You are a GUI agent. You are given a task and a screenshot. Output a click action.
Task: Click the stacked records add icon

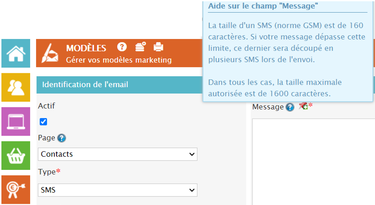tap(140, 47)
